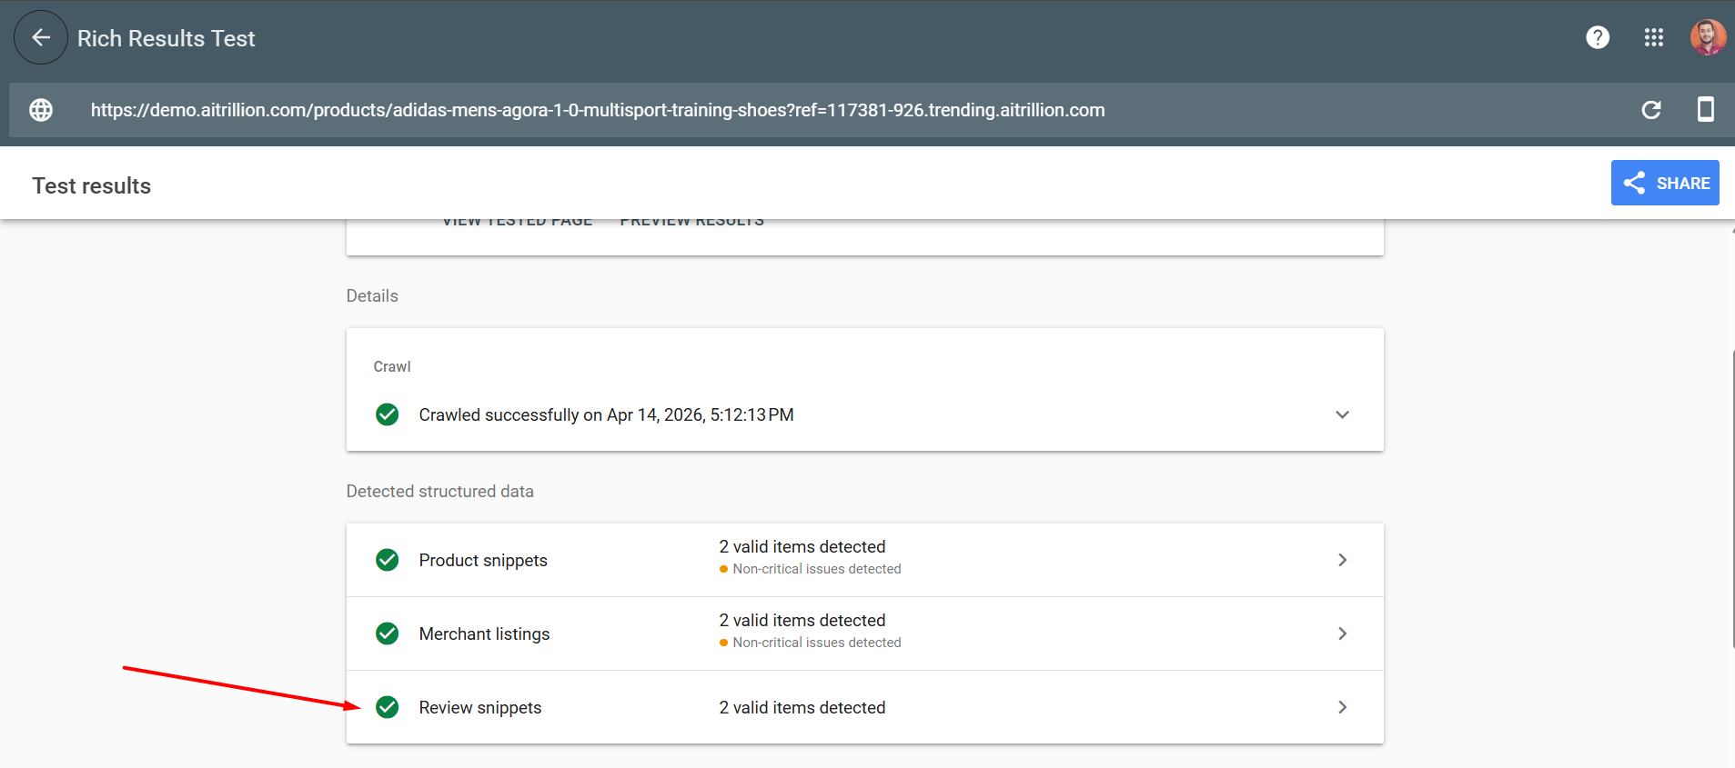
Task: Click the Product snippets green checkmark
Action: pos(388,560)
